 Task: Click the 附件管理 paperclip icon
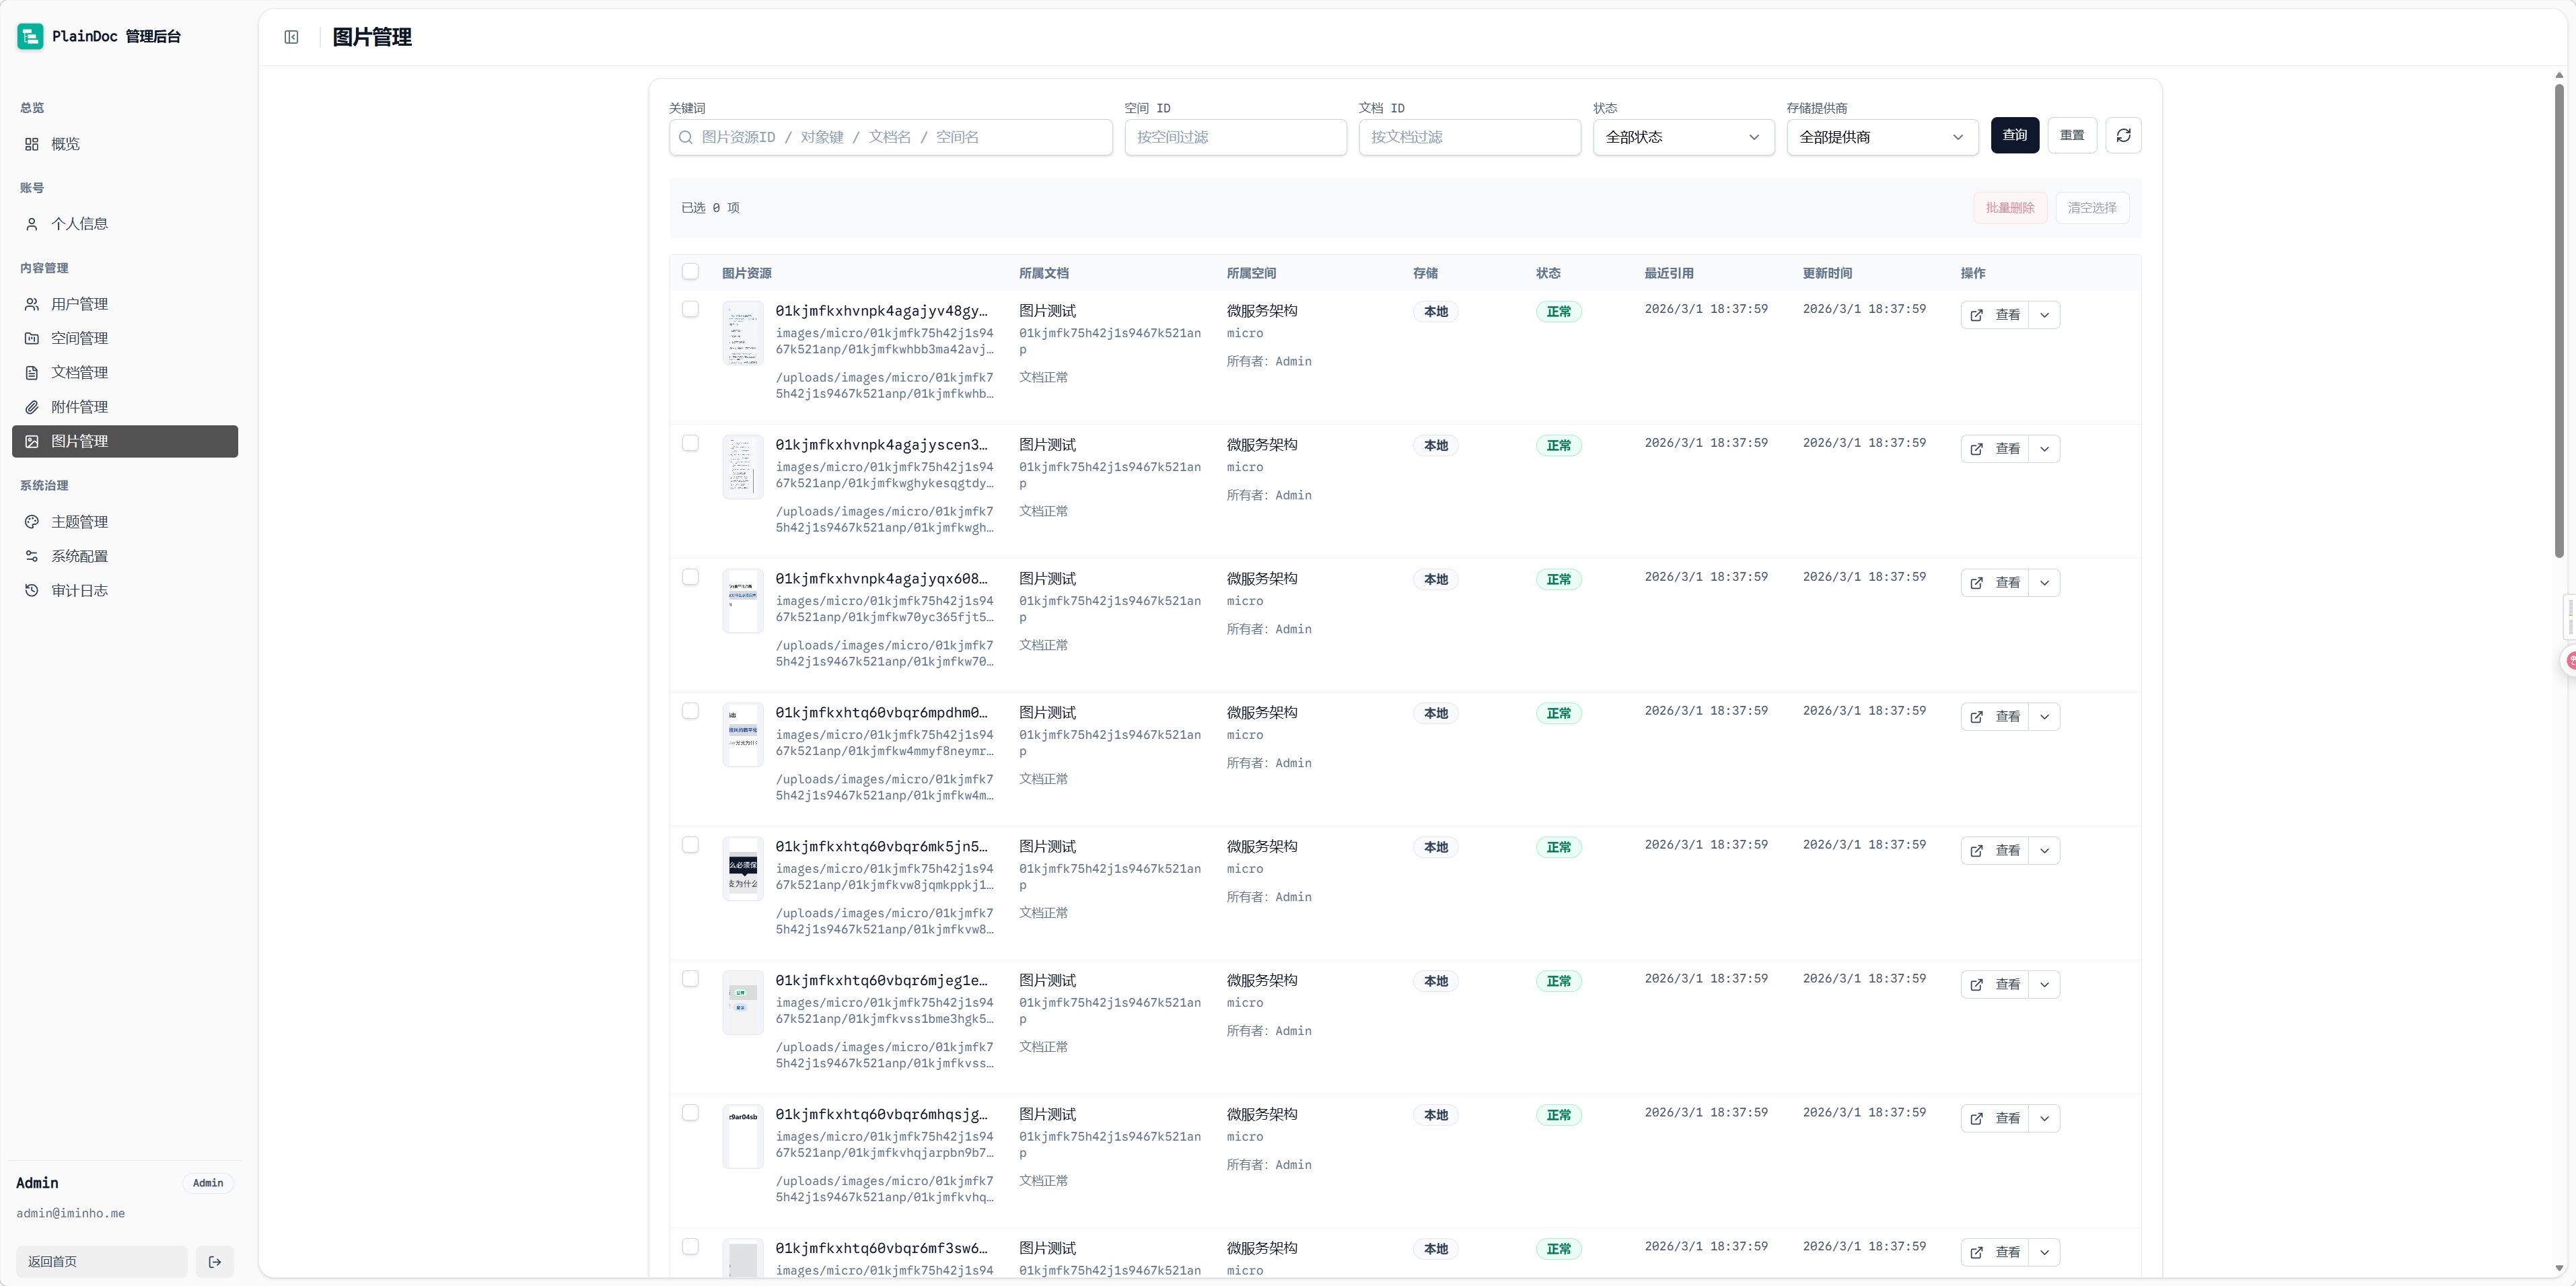[x=32, y=407]
